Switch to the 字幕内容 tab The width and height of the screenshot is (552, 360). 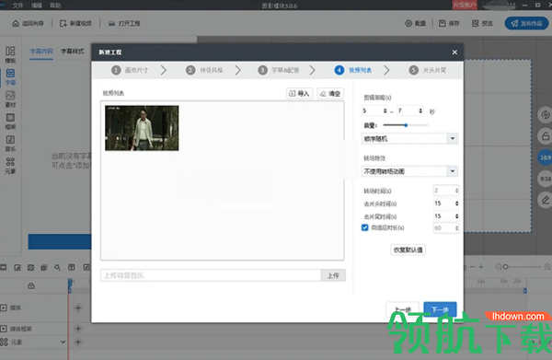(41, 52)
